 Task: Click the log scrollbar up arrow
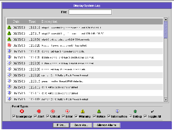click(165, 19)
